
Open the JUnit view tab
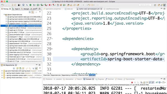(34, 9)
